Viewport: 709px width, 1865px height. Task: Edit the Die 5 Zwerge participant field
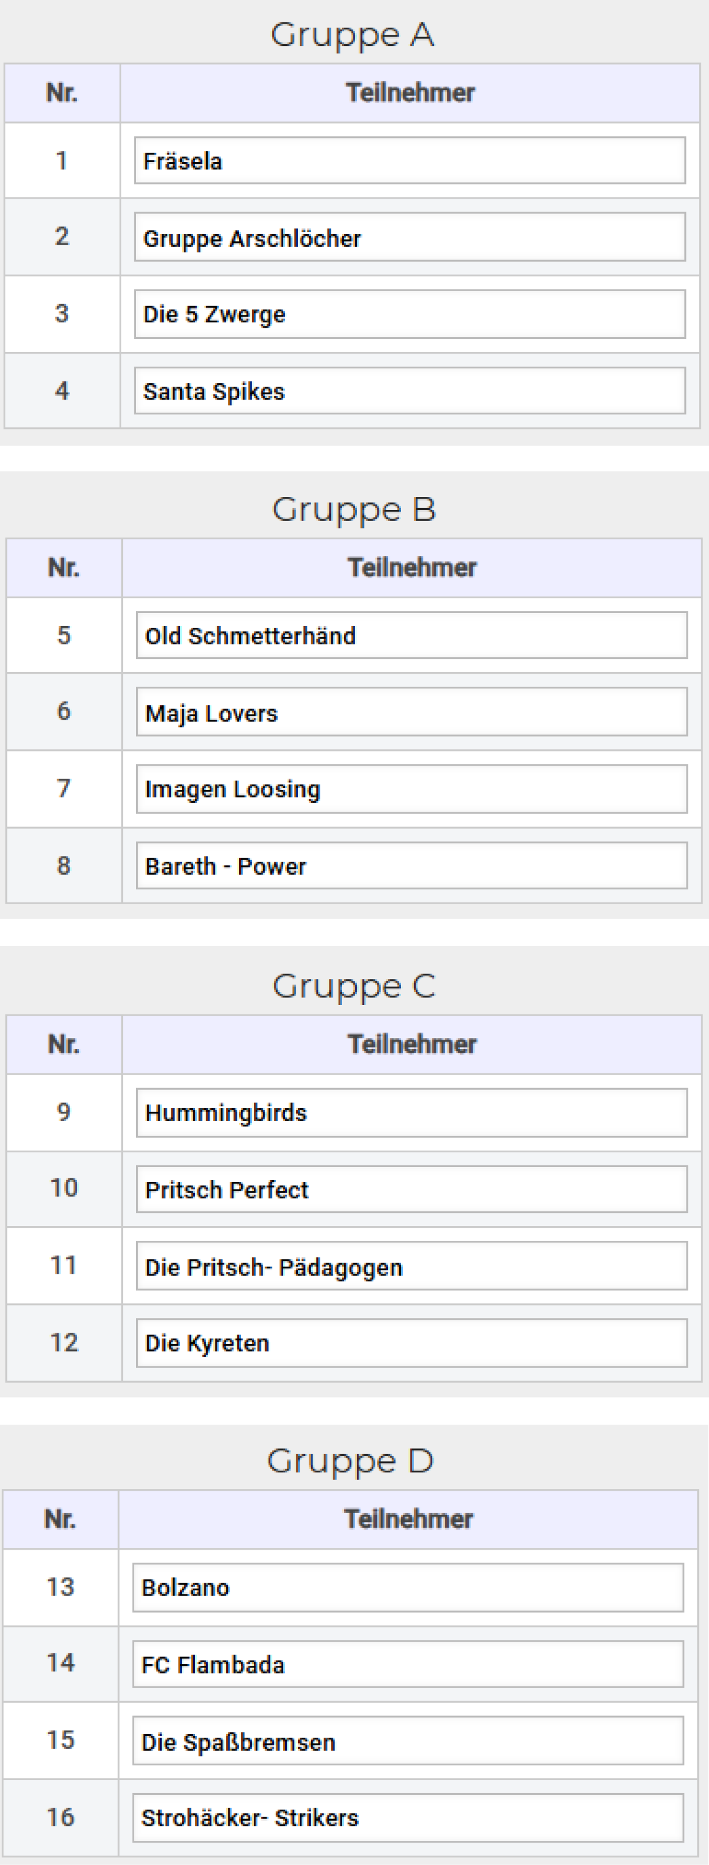click(409, 314)
